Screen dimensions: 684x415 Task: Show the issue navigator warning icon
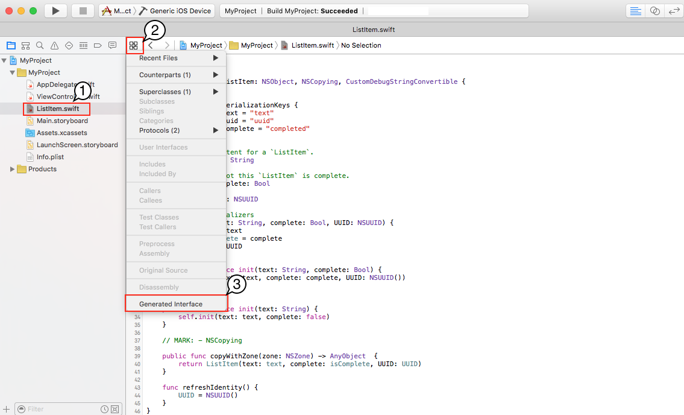point(54,45)
